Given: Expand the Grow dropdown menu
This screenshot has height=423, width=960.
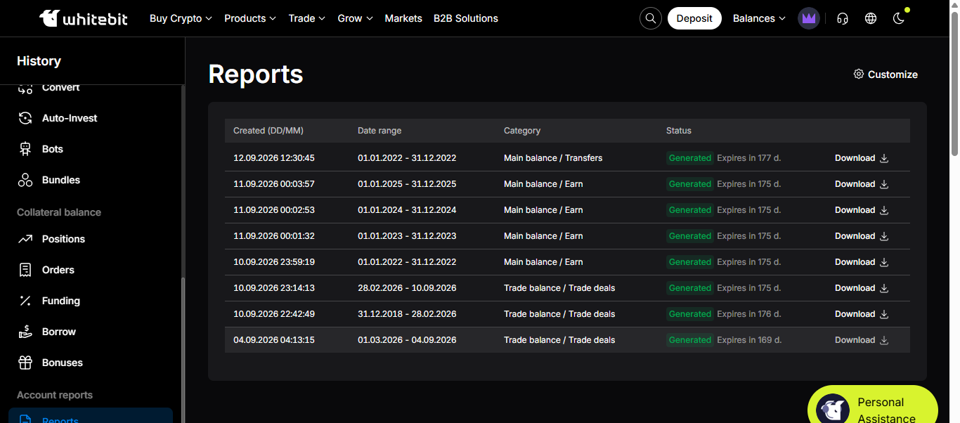Looking at the screenshot, I should (x=356, y=18).
